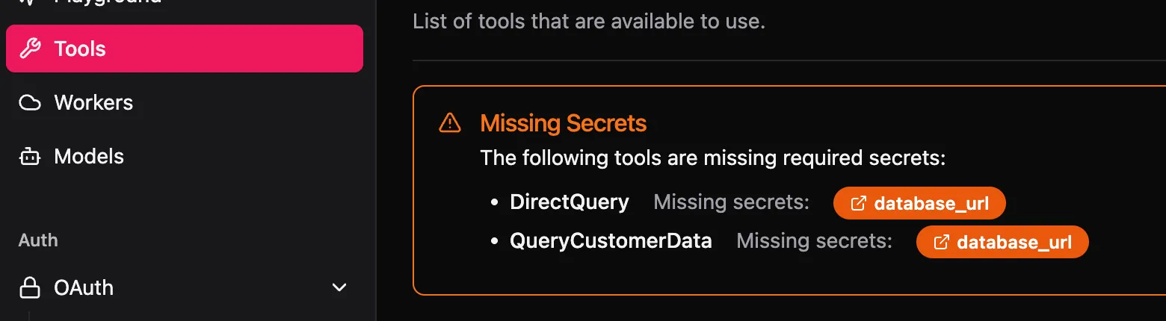This screenshot has height=321, width=1166.
Task: Click the Missing Secrets warning triangle icon
Action: click(450, 123)
